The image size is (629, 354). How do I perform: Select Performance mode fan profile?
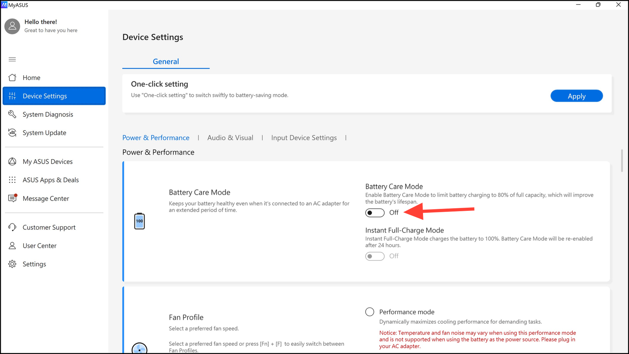[370, 312]
